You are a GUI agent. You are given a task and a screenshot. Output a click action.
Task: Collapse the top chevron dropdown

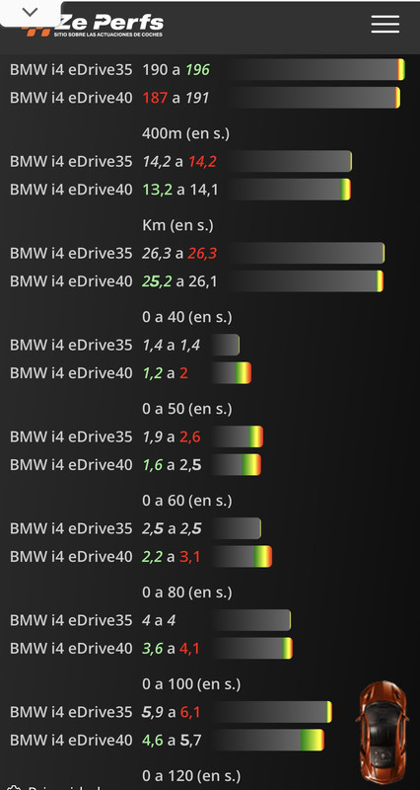[x=31, y=12]
